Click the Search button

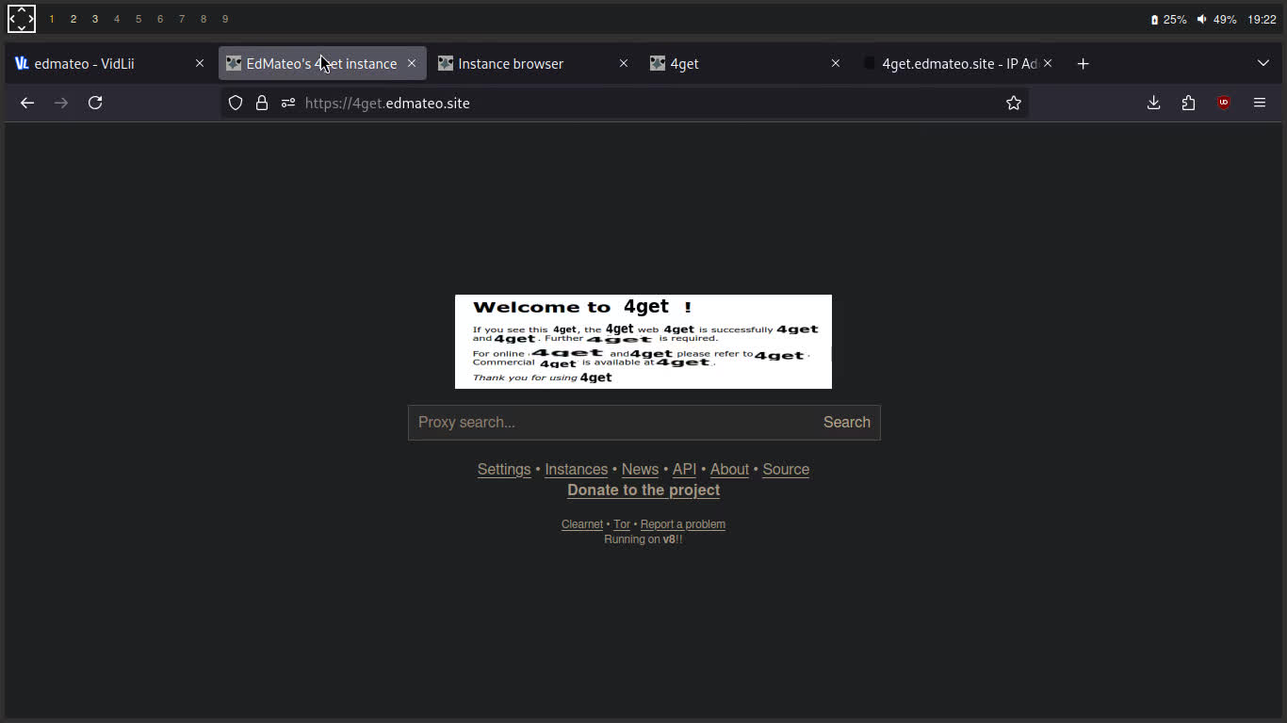(847, 423)
